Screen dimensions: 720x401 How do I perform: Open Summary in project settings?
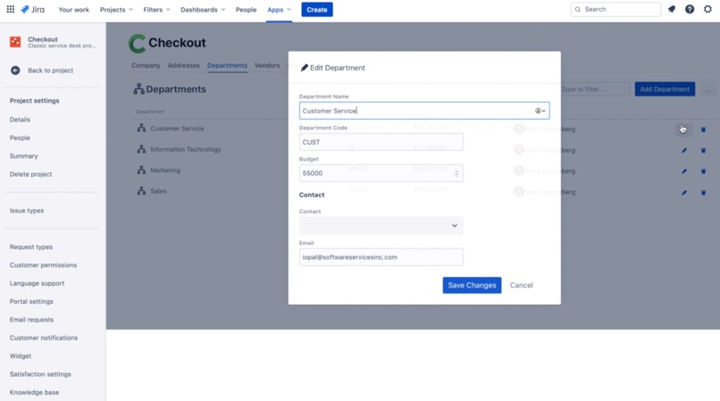(23, 156)
